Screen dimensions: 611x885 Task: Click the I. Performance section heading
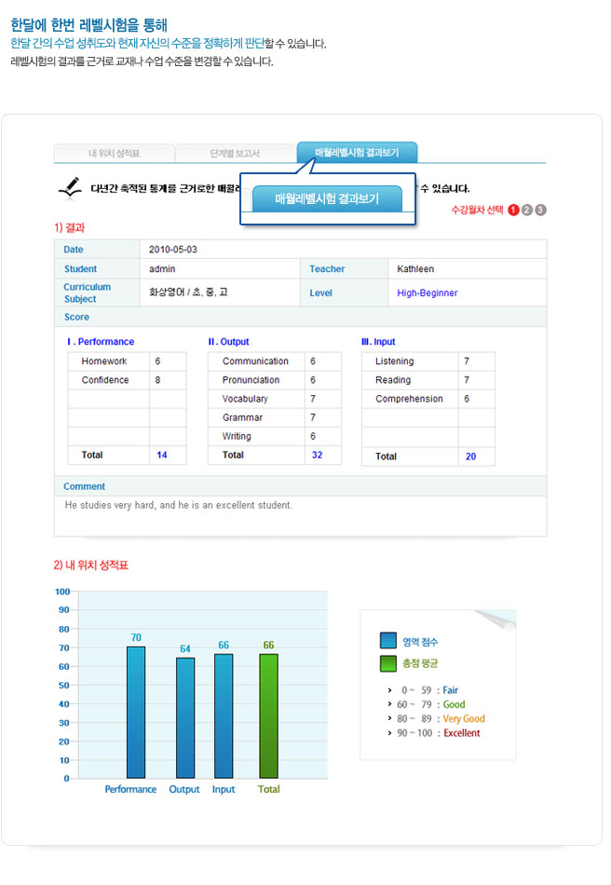point(101,342)
